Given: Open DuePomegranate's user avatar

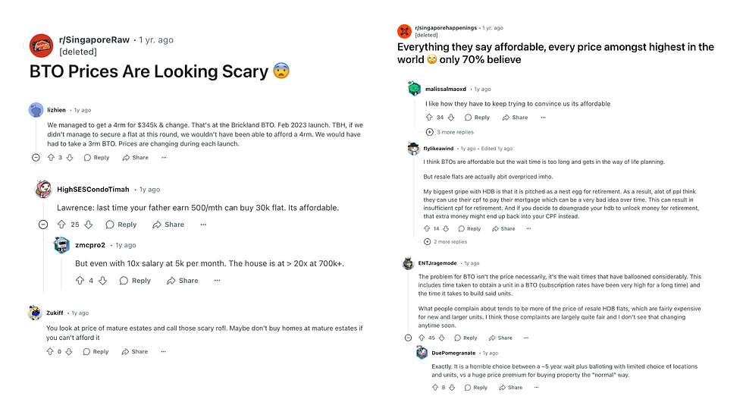Looking at the screenshot, I should click(x=422, y=353).
